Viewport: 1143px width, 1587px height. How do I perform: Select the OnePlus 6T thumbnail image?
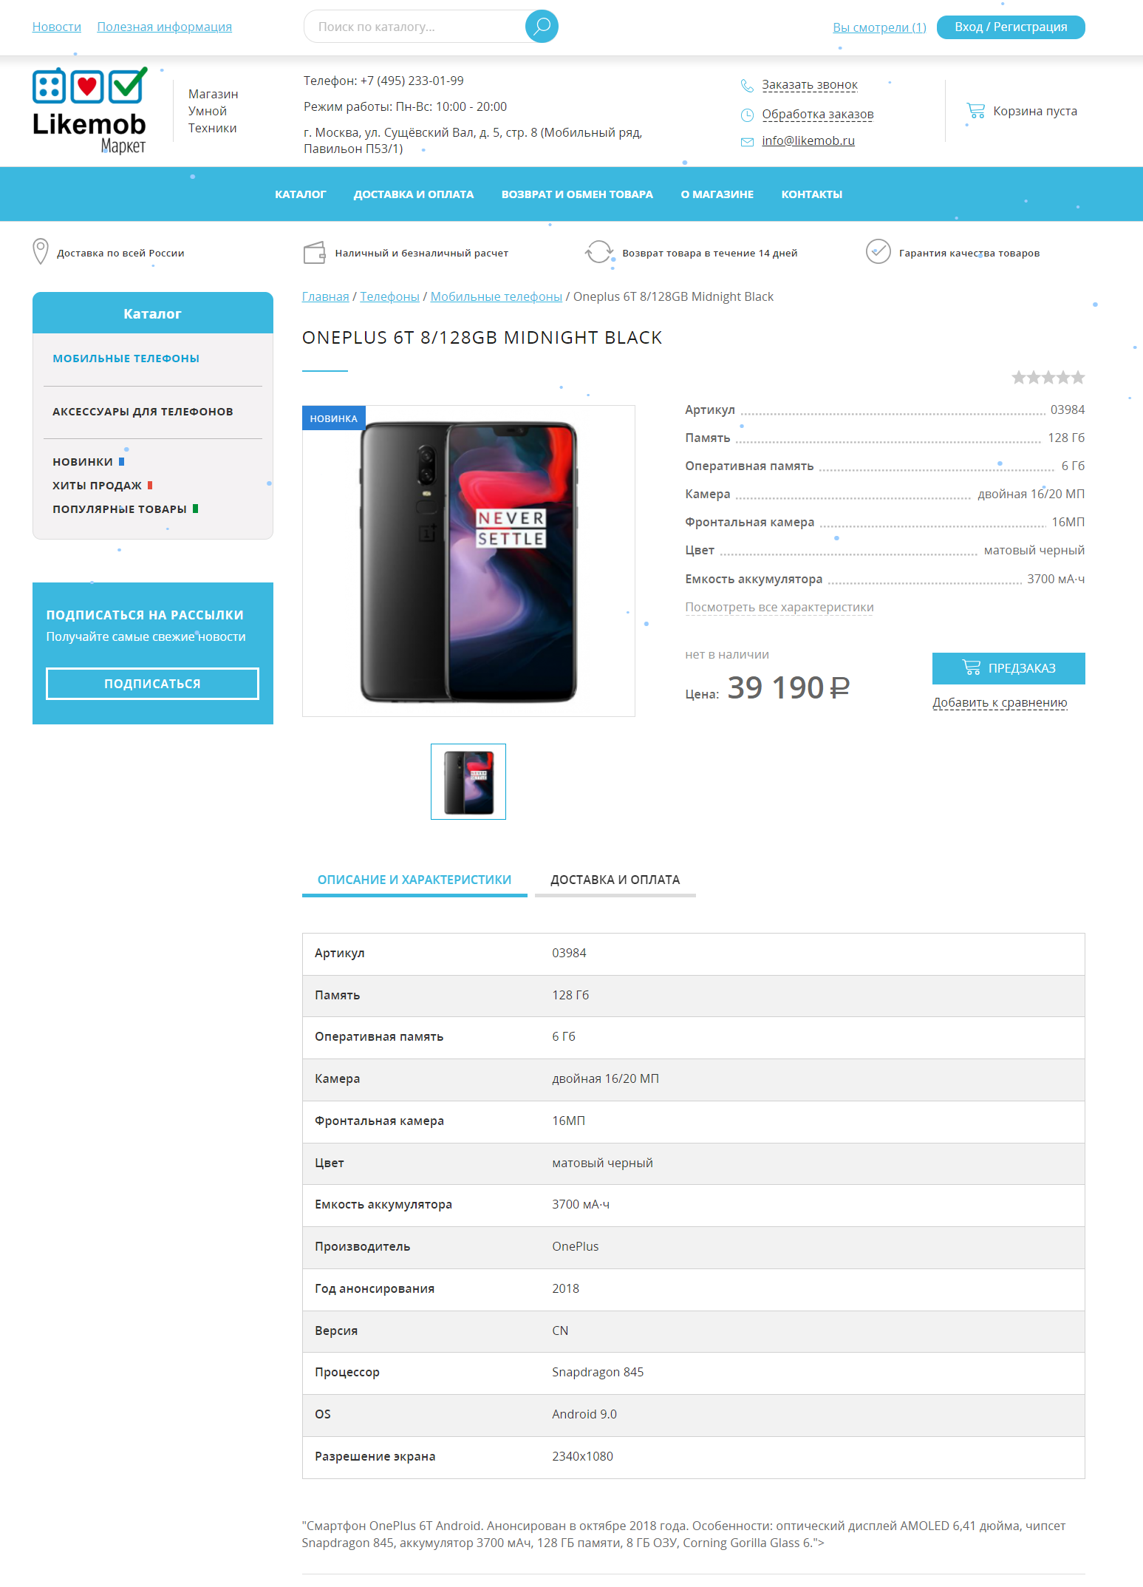(x=468, y=782)
